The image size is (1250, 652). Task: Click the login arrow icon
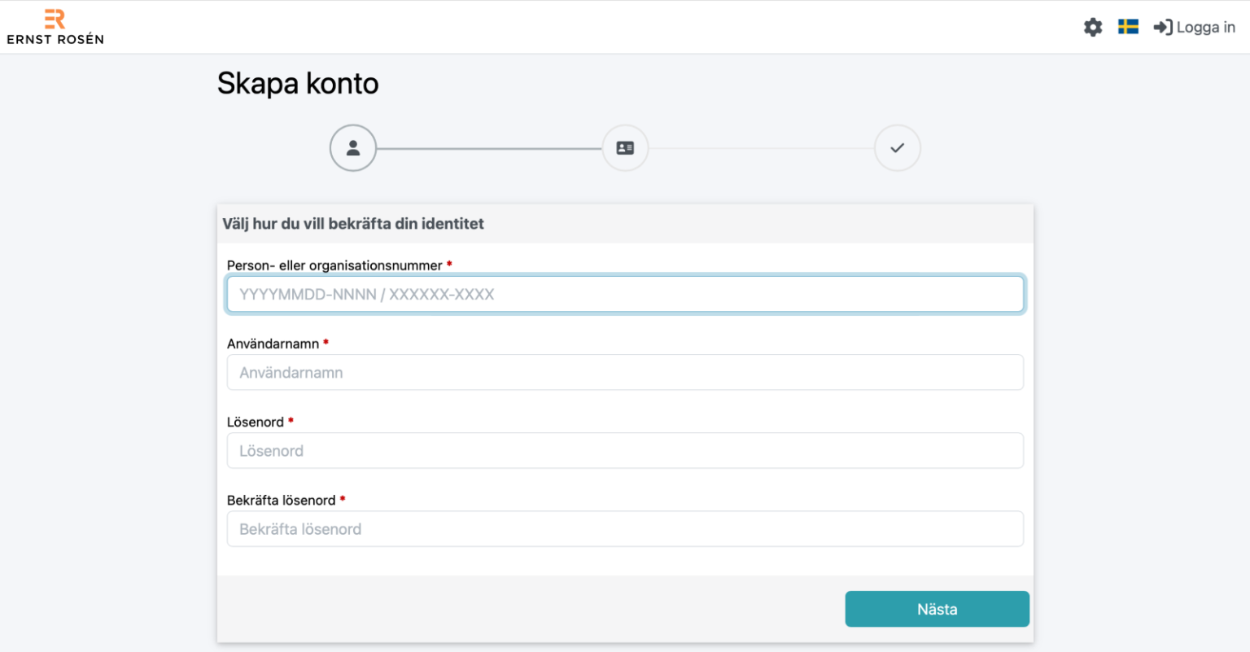(x=1162, y=27)
